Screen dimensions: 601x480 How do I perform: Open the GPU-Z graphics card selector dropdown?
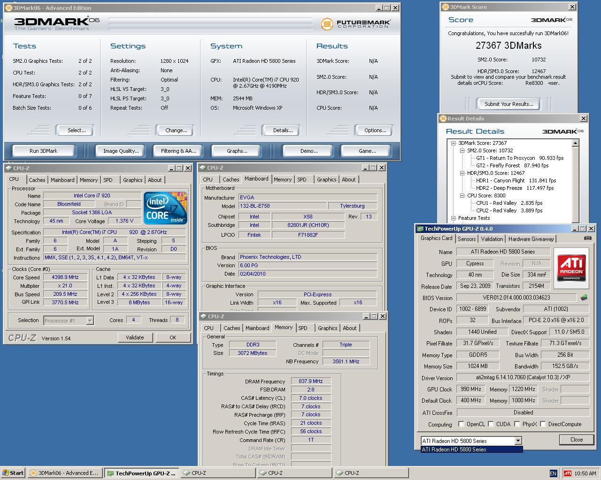(x=518, y=441)
